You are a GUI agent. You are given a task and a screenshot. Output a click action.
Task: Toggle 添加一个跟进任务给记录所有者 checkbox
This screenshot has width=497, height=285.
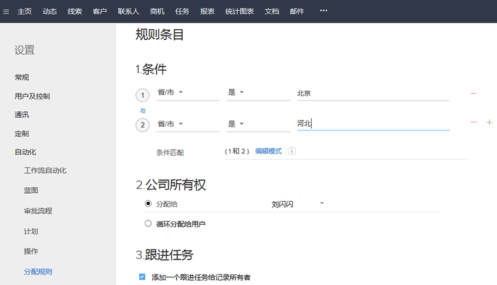click(142, 277)
